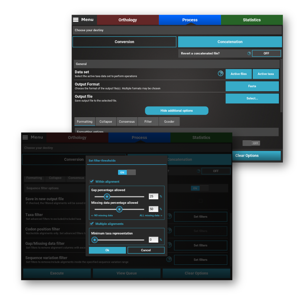Click the help icon beside Codon position filter
The image size is (304, 295).
pos(169,231)
